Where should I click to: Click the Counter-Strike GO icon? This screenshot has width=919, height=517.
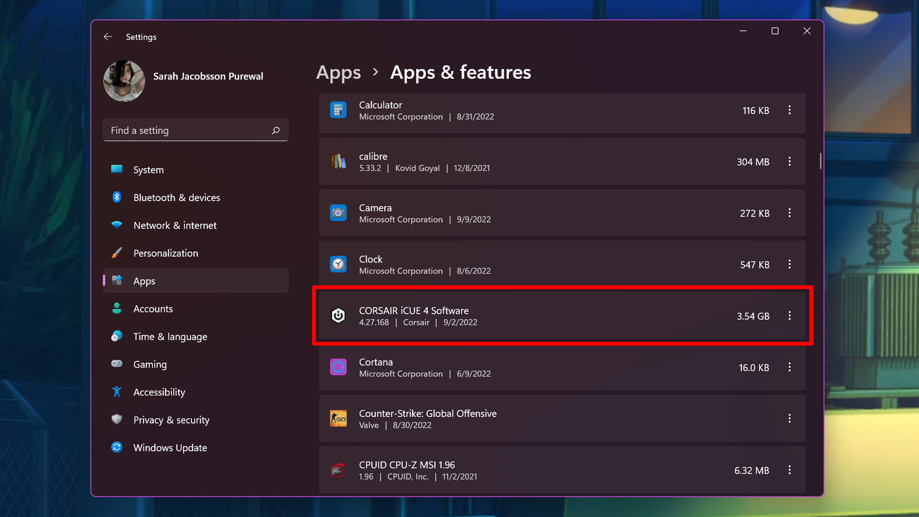pos(338,418)
